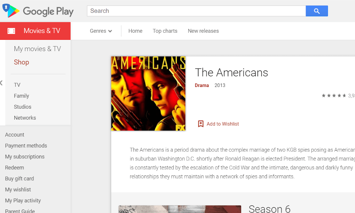
Task: Go to New releases
Action: click(x=203, y=31)
